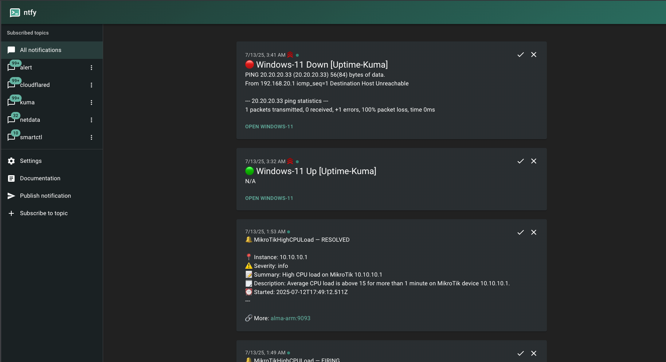The image size is (666, 362).
Task: Click the new-message dot on 1:53 AM notification
Action: point(289,232)
